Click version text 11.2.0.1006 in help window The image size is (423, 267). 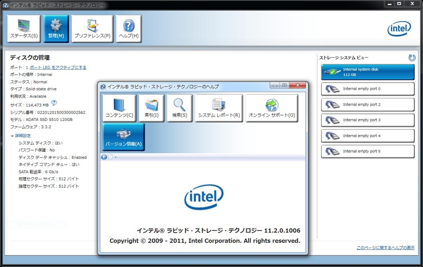coord(282,231)
